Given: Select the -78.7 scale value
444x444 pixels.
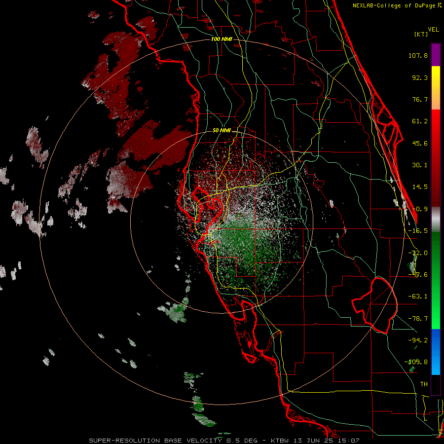Looking at the screenshot, I should point(418,319).
